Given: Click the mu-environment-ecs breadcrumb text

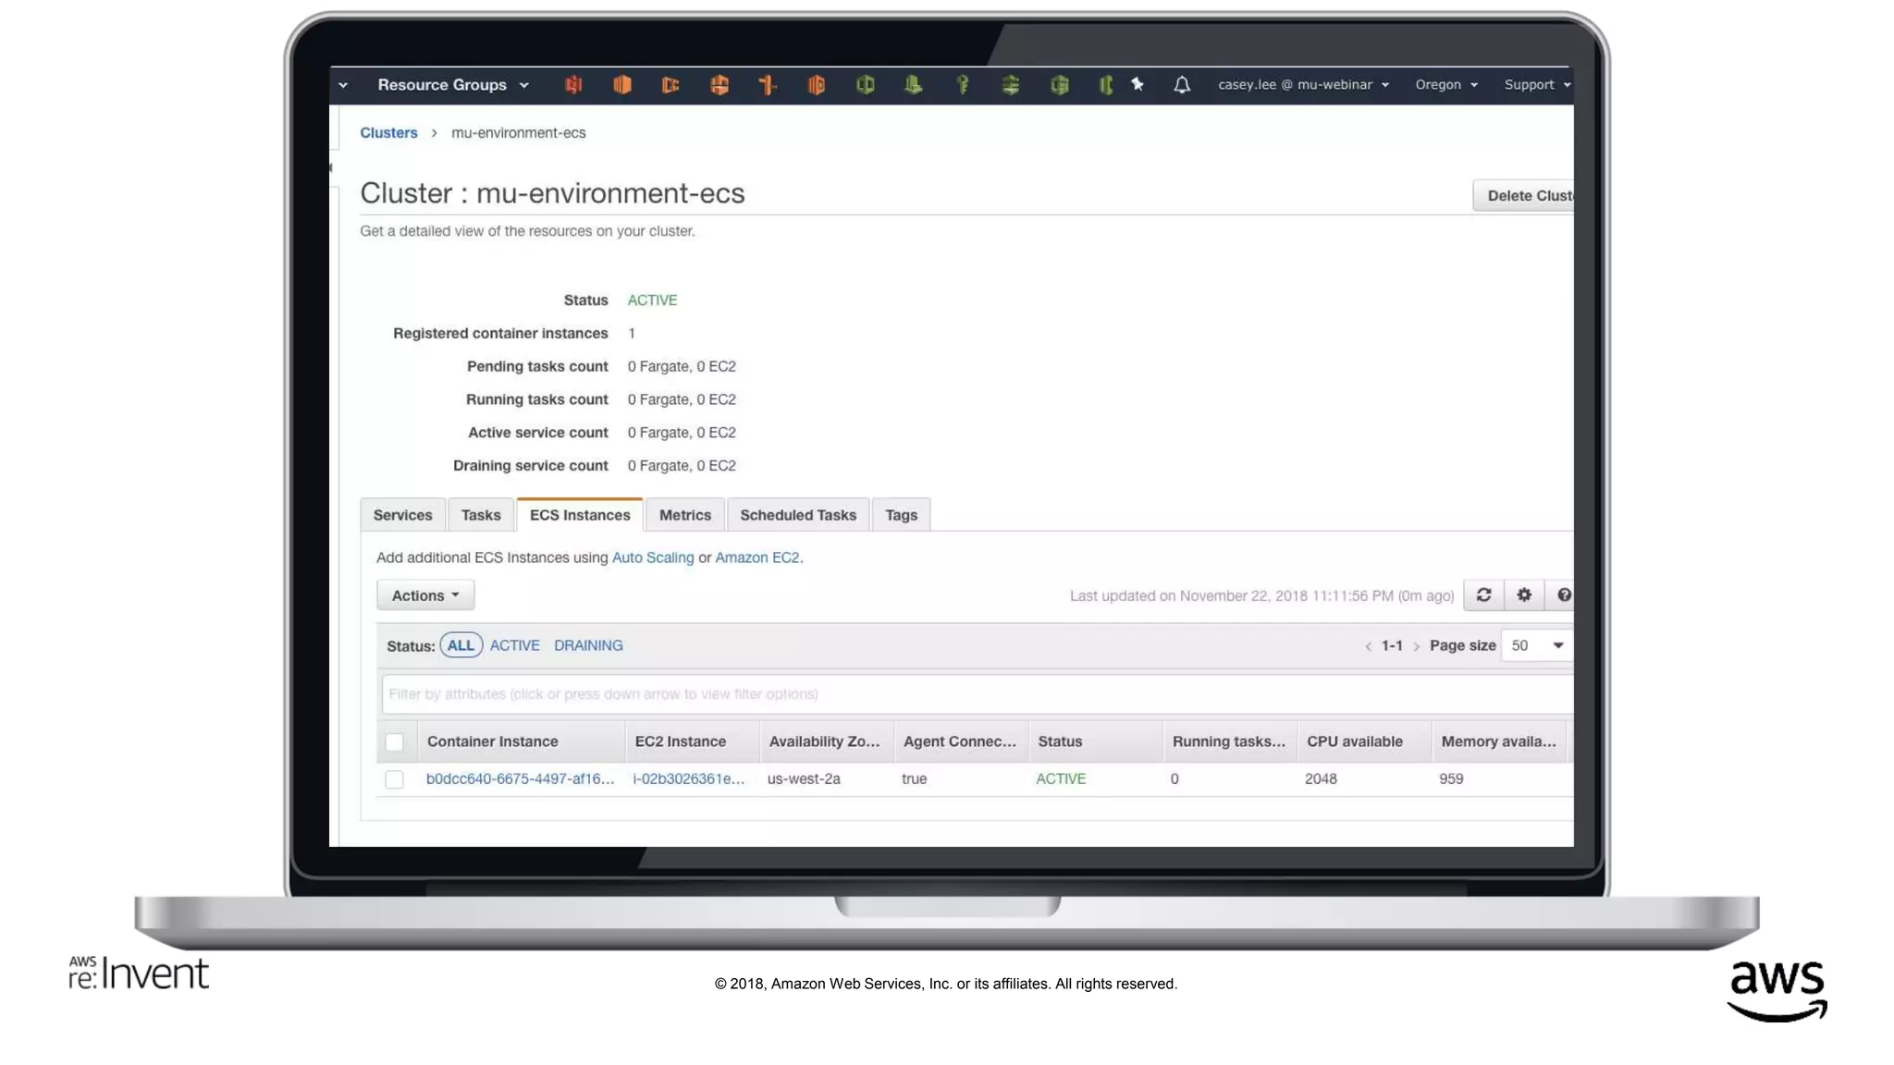Looking at the screenshot, I should click(518, 133).
